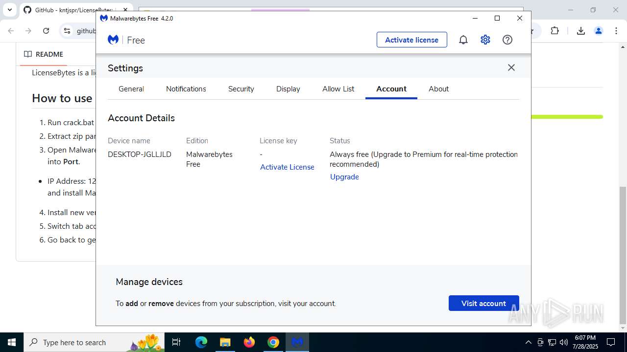Image resolution: width=627 pixels, height=352 pixels.
Task: Close the Settings panel
Action: coord(511,67)
